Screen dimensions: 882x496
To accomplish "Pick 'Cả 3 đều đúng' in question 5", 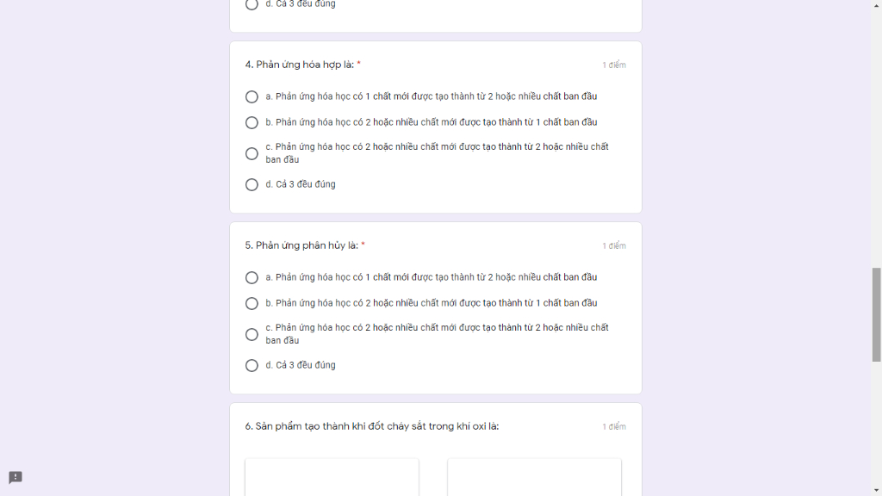I will coord(252,365).
